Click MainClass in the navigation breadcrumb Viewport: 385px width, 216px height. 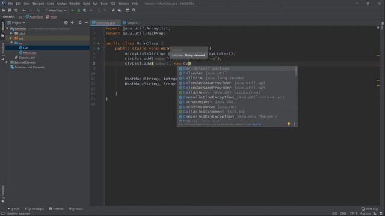pyautogui.click(x=34, y=17)
